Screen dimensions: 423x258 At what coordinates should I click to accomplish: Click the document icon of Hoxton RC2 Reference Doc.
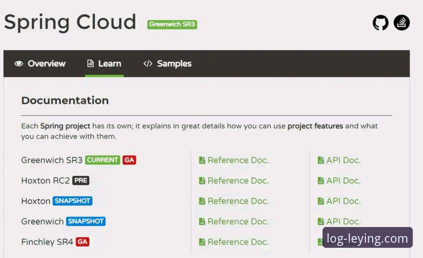pos(202,181)
